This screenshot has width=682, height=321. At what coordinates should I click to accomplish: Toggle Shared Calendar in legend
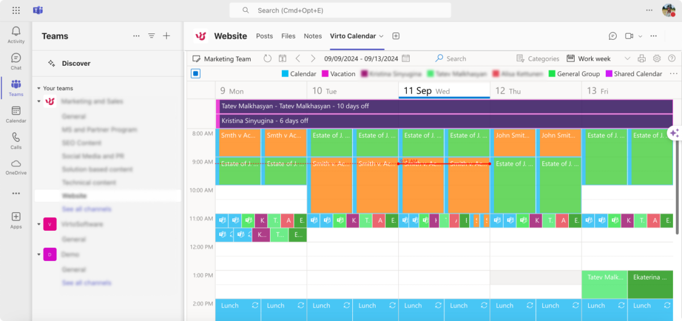coord(634,74)
